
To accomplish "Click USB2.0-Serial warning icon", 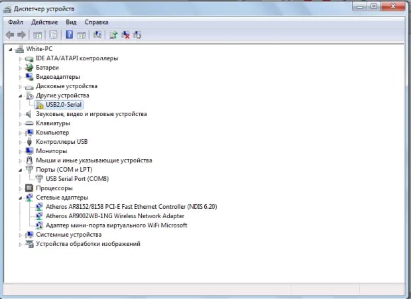I will [x=39, y=105].
